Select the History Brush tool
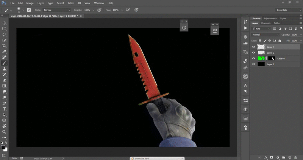 [4, 74]
